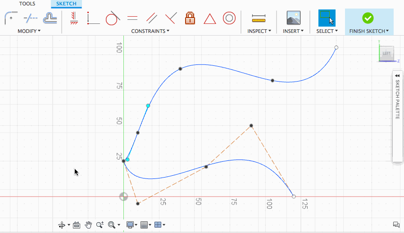Apply the Parallel constraint icon
Screen dimensions: 404x233
(152, 18)
